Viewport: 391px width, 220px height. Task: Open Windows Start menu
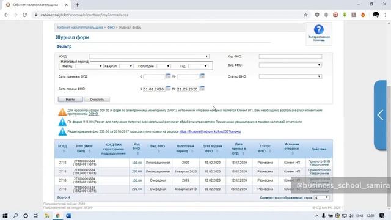[5, 216]
